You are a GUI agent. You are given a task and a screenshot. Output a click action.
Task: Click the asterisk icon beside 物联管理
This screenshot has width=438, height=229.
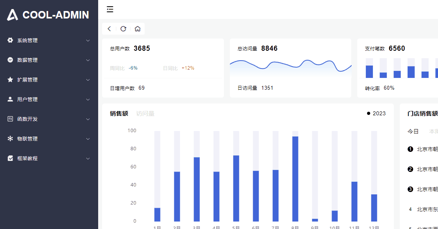coord(10,139)
